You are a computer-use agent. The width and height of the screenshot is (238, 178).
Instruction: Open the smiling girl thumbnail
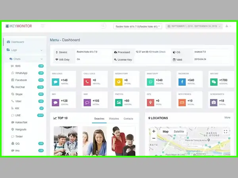click(94, 141)
